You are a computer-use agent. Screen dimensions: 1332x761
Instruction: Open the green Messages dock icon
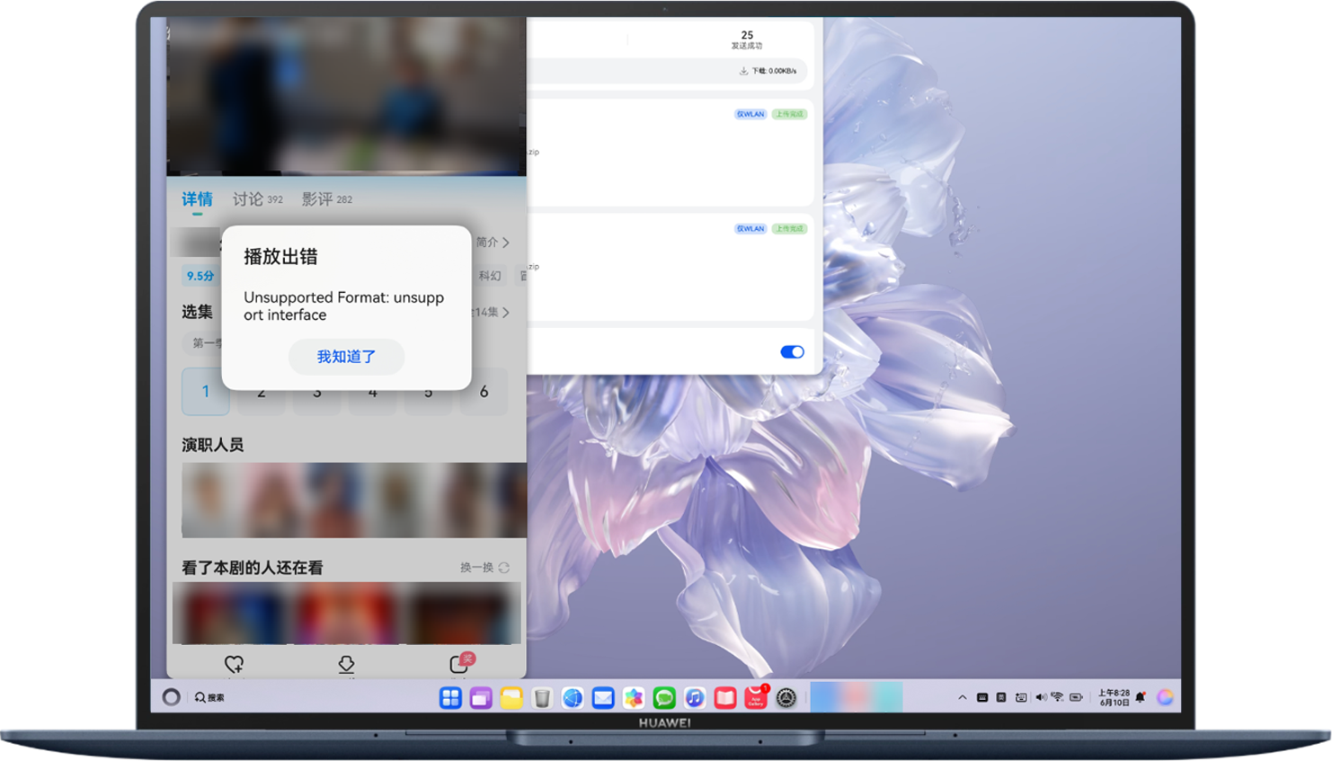click(664, 697)
